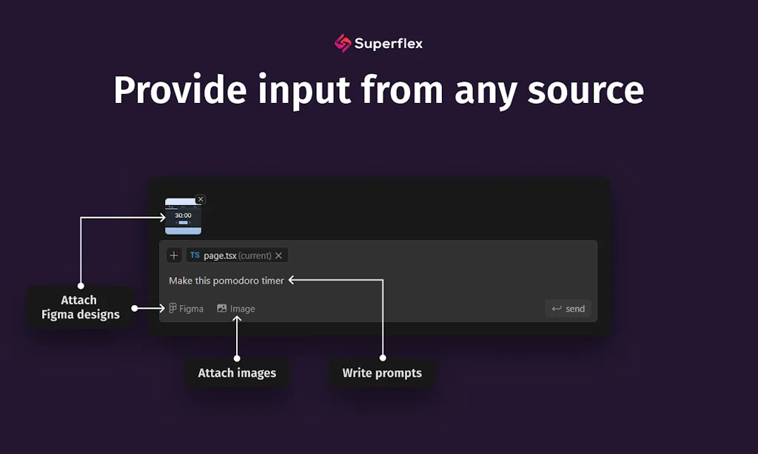Click the Superflex logo icon
Viewport: 758px width, 454px height.
coord(343,43)
